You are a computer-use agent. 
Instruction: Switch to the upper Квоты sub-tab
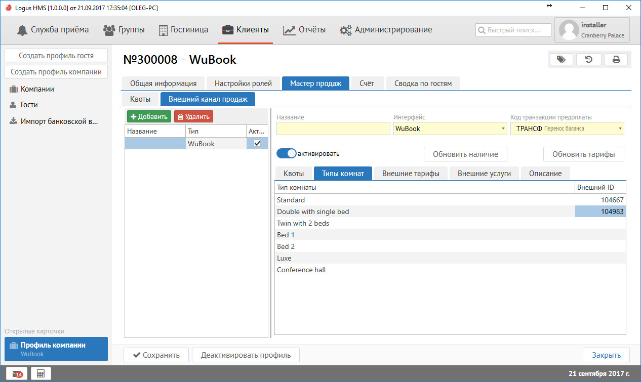(140, 99)
